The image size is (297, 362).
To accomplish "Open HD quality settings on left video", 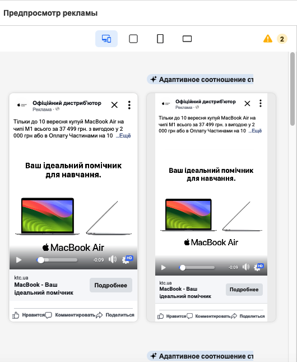I will point(127,259).
